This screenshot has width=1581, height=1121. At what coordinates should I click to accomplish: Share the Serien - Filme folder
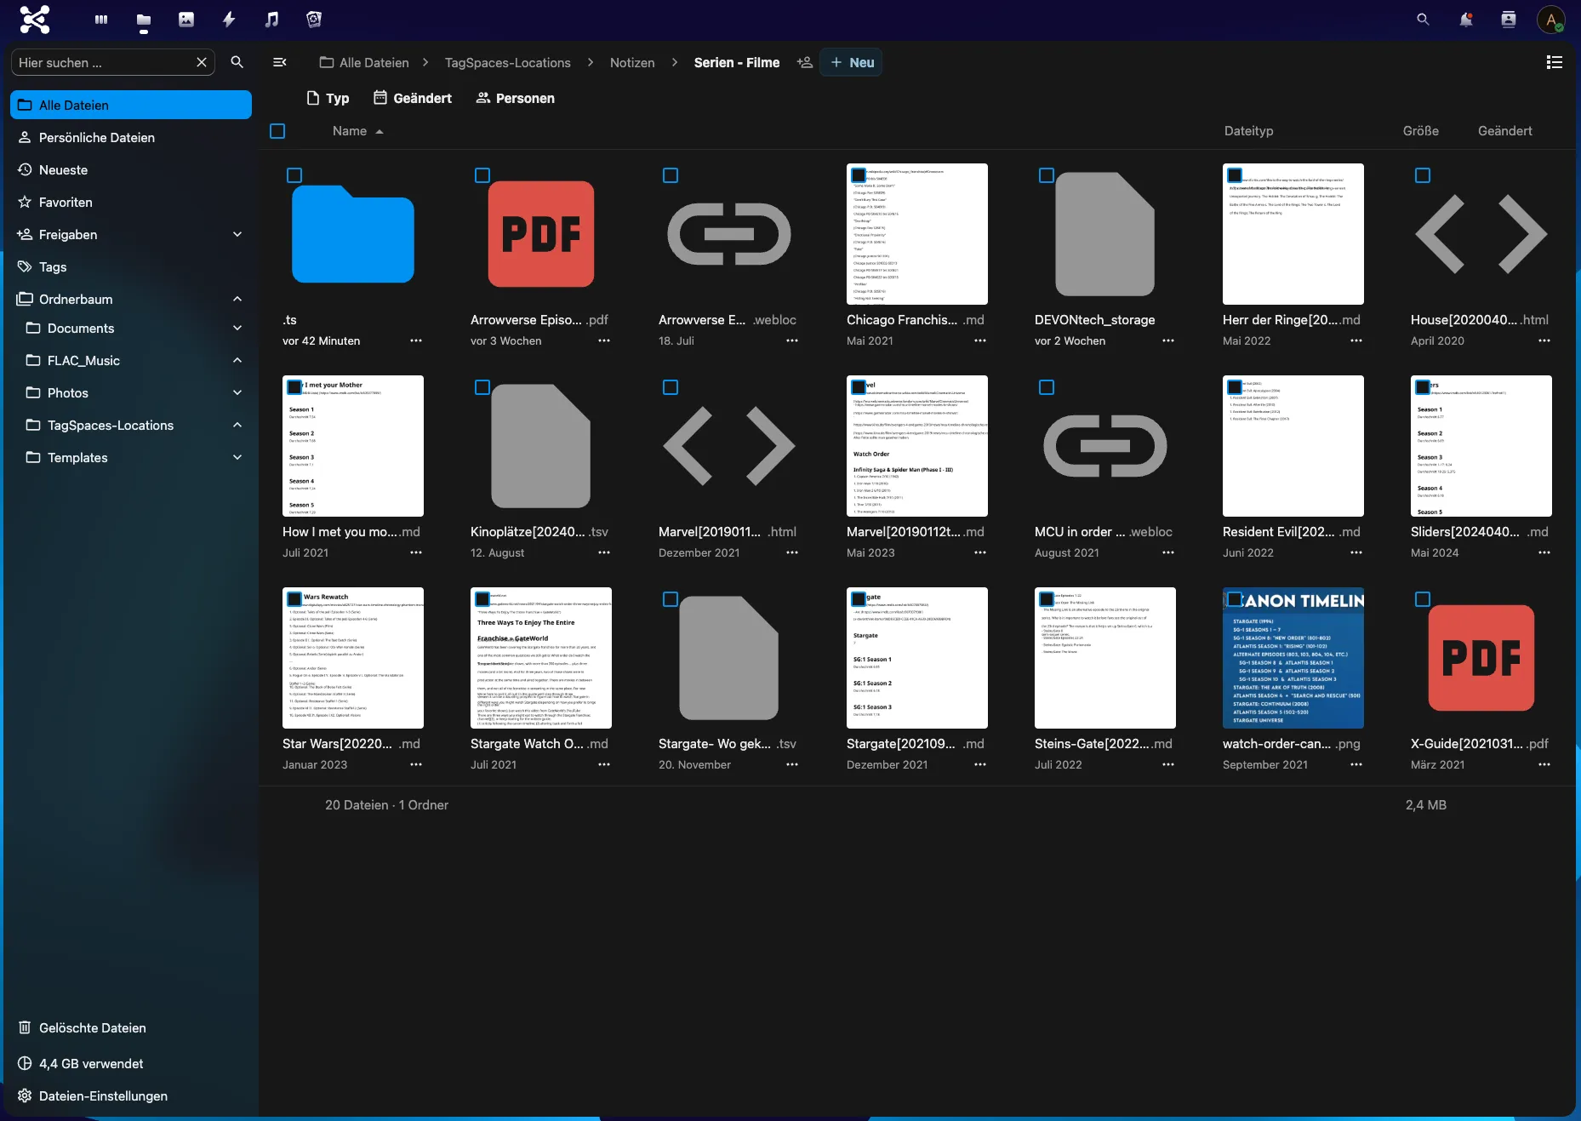pos(803,62)
